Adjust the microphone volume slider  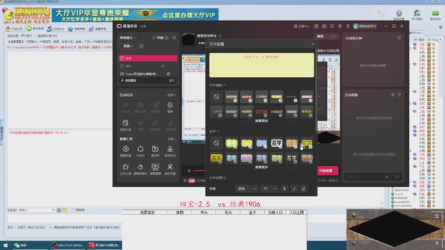[x=199, y=171]
